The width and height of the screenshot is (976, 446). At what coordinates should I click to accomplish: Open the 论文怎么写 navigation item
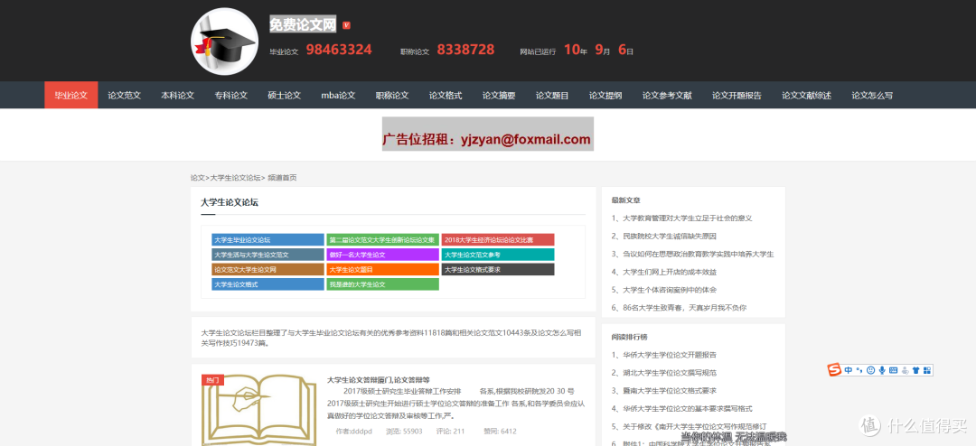[873, 95]
